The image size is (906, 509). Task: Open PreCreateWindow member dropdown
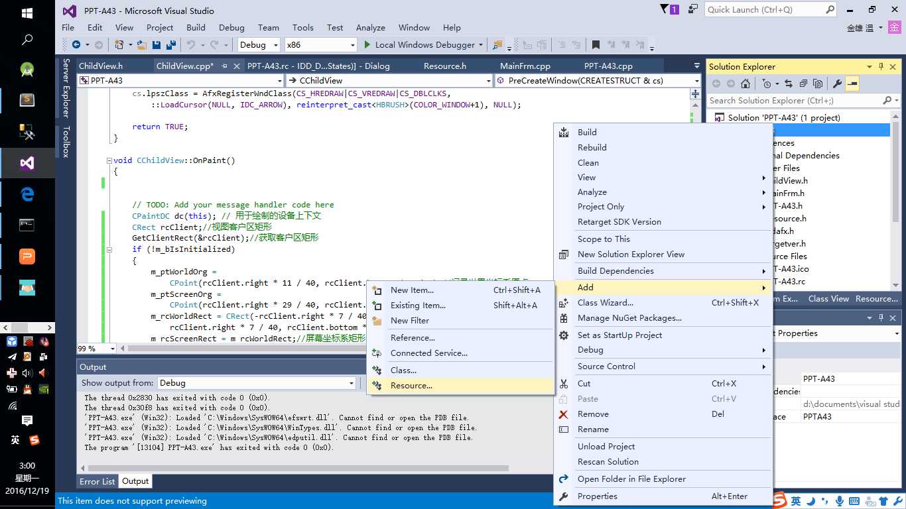point(696,80)
